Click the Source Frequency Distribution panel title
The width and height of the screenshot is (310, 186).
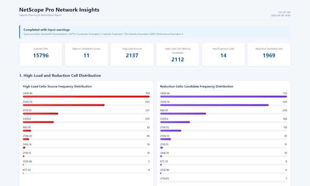point(57,86)
